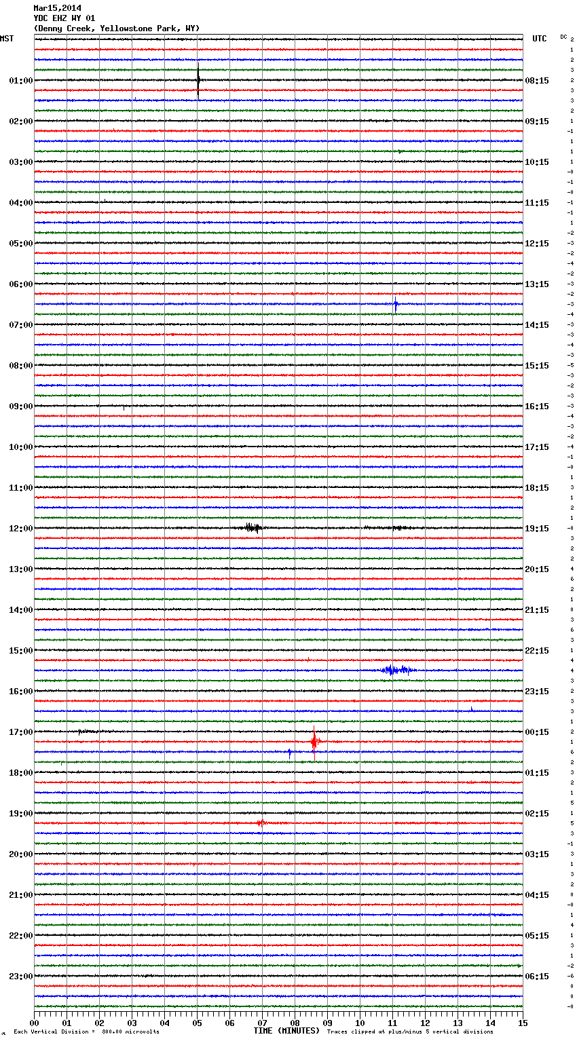The height and width of the screenshot is (1041, 577).
Task: Click the 17:15 UTC time label
Action: pyautogui.click(x=537, y=447)
